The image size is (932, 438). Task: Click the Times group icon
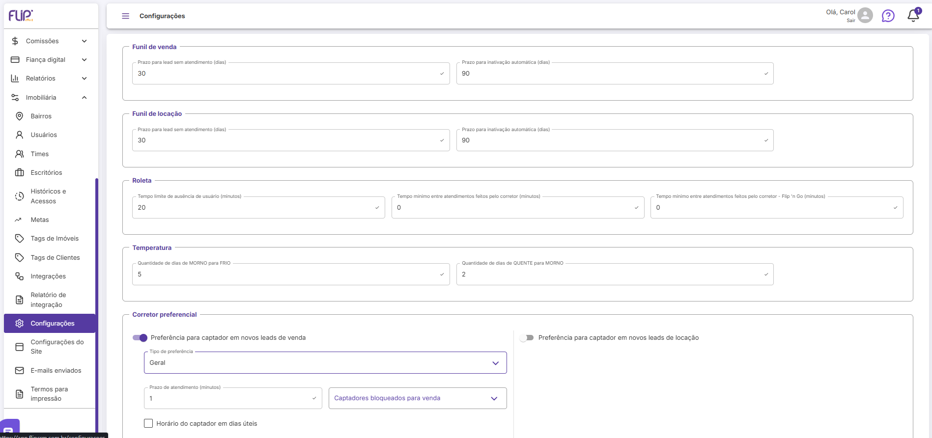[20, 154]
